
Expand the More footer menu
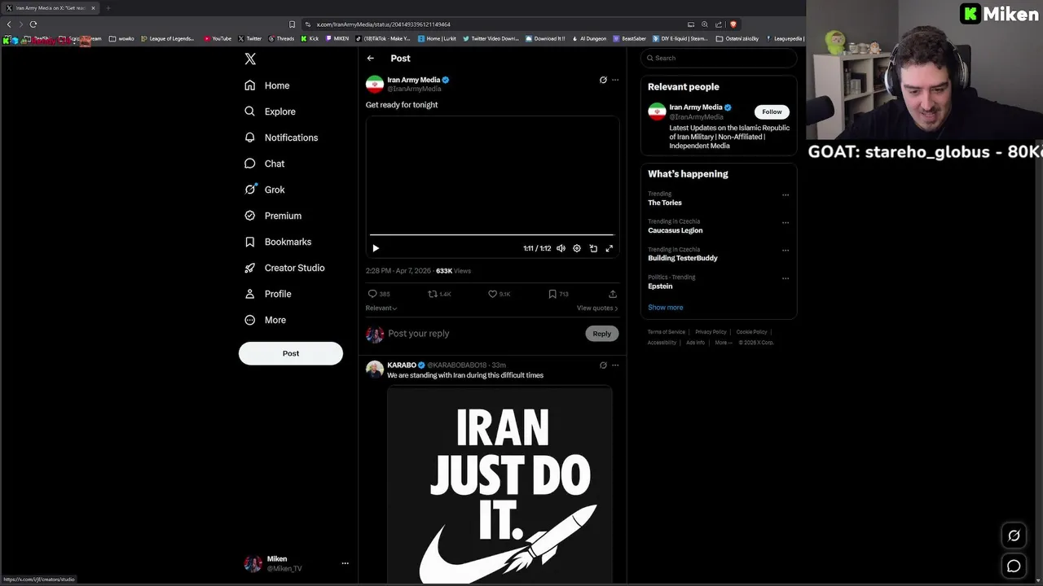[723, 343]
